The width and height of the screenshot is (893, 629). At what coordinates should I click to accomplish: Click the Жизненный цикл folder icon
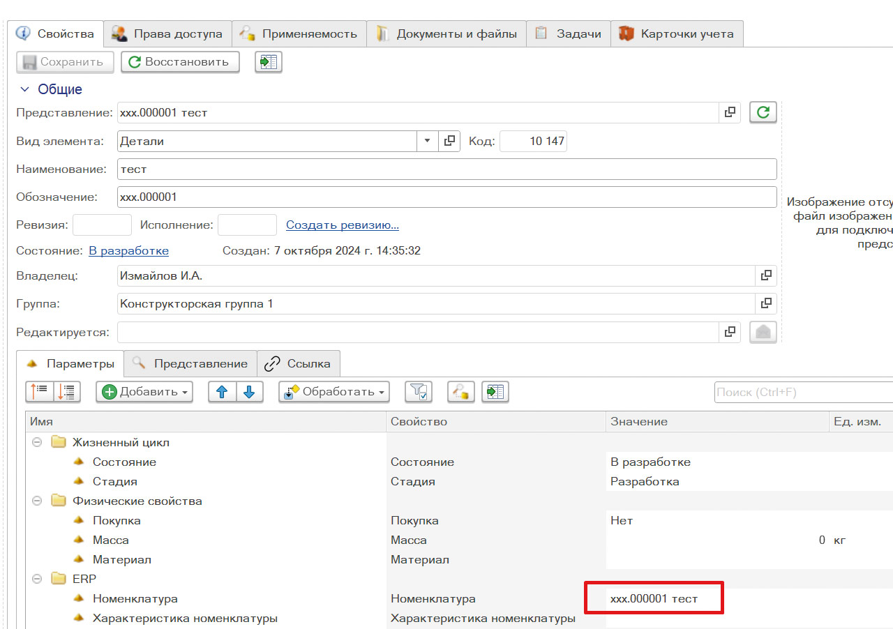[58, 442]
